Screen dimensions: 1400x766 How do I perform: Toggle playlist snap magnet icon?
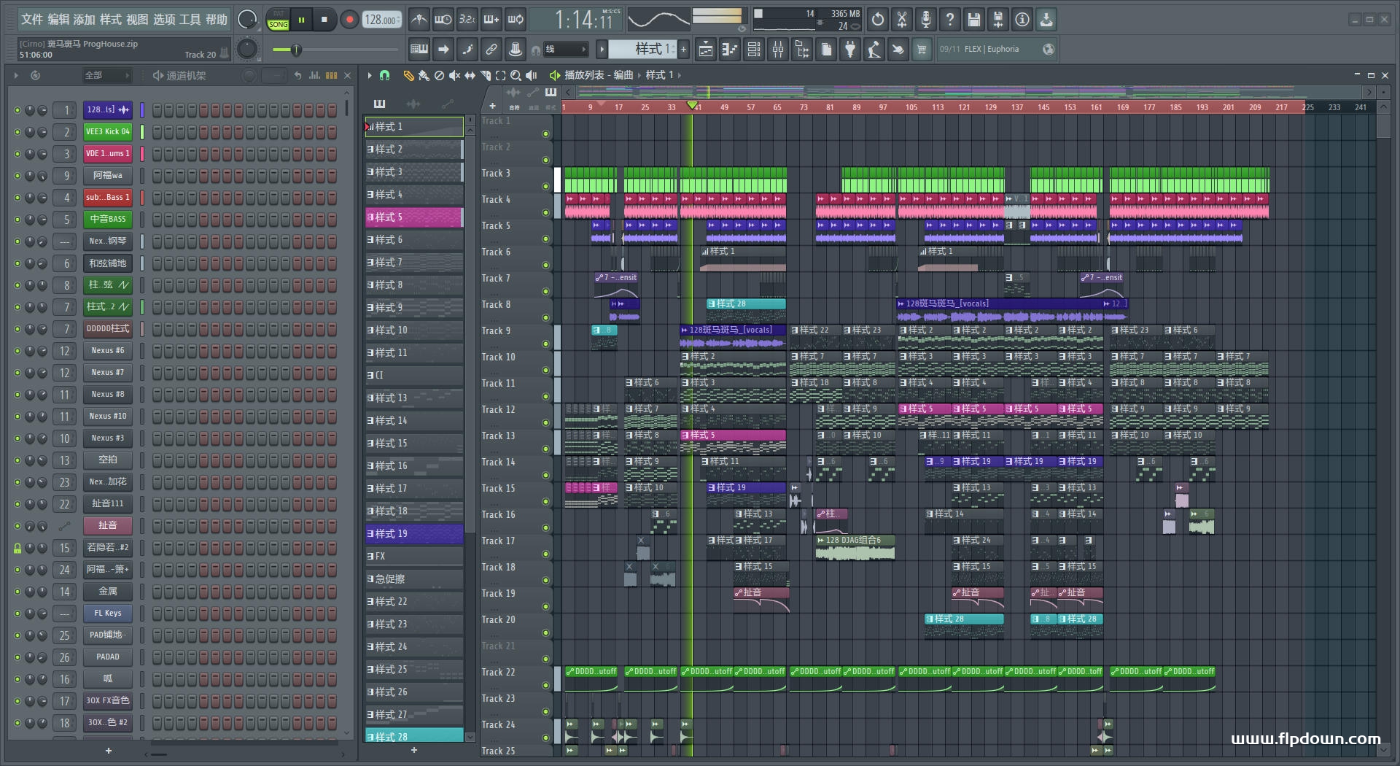point(385,75)
